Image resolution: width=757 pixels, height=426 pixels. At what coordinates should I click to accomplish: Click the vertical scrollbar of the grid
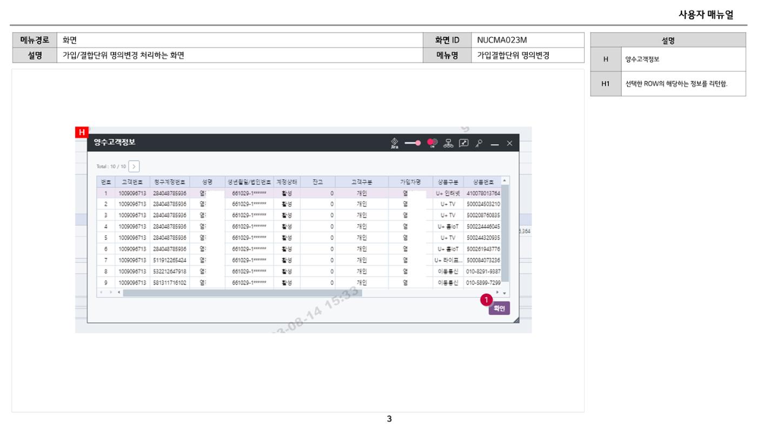click(505, 233)
